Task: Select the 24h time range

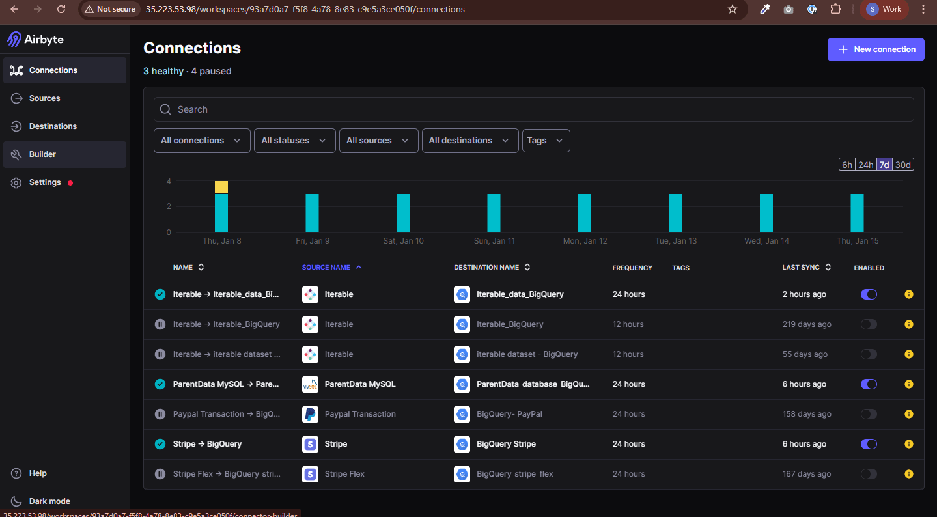Action: pos(865,165)
